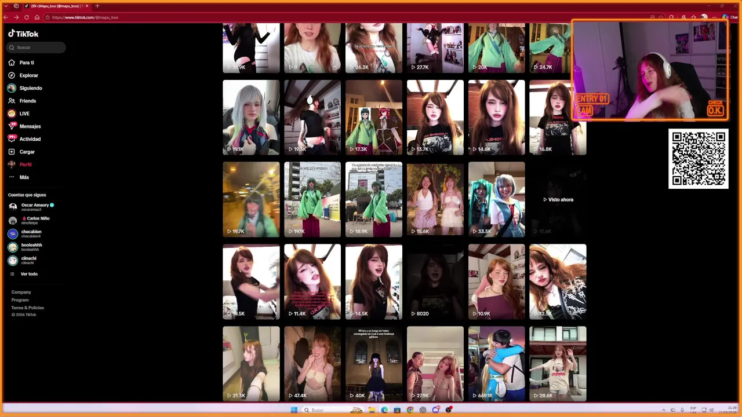The width and height of the screenshot is (742, 417).
Task: Open the Actividad notifications
Action: pos(30,139)
